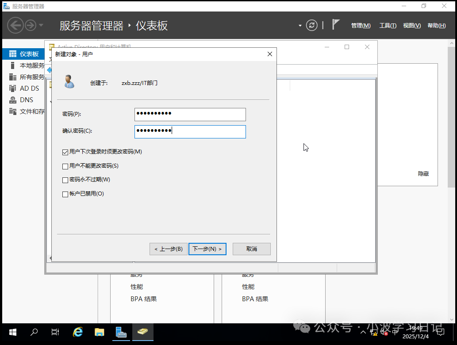Open the DNS section in the sidebar
The width and height of the screenshot is (457, 345).
coord(25,100)
